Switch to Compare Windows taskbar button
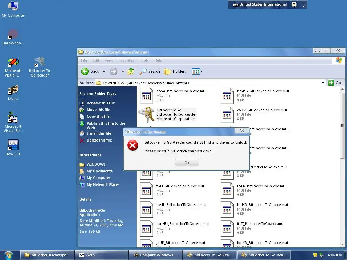 (156, 255)
